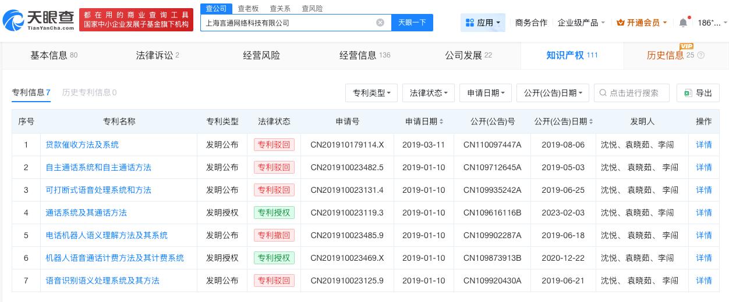Click publication date 2023-02-03
The width and height of the screenshot is (729, 302).
click(x=563, y=213)
